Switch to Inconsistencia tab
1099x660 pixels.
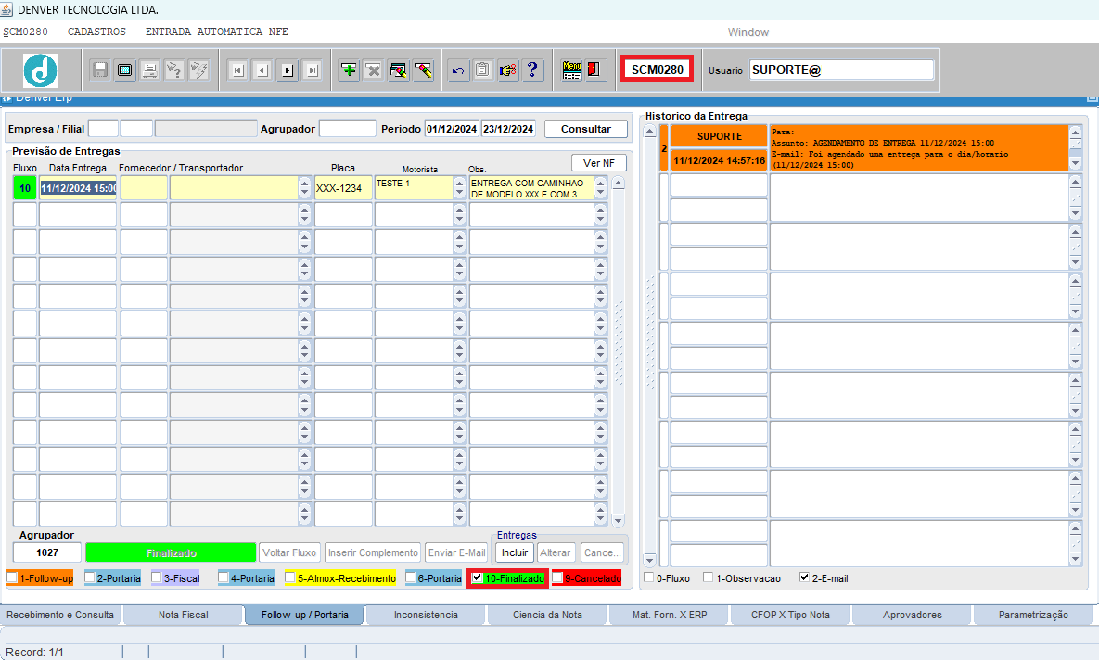(426, 615)
